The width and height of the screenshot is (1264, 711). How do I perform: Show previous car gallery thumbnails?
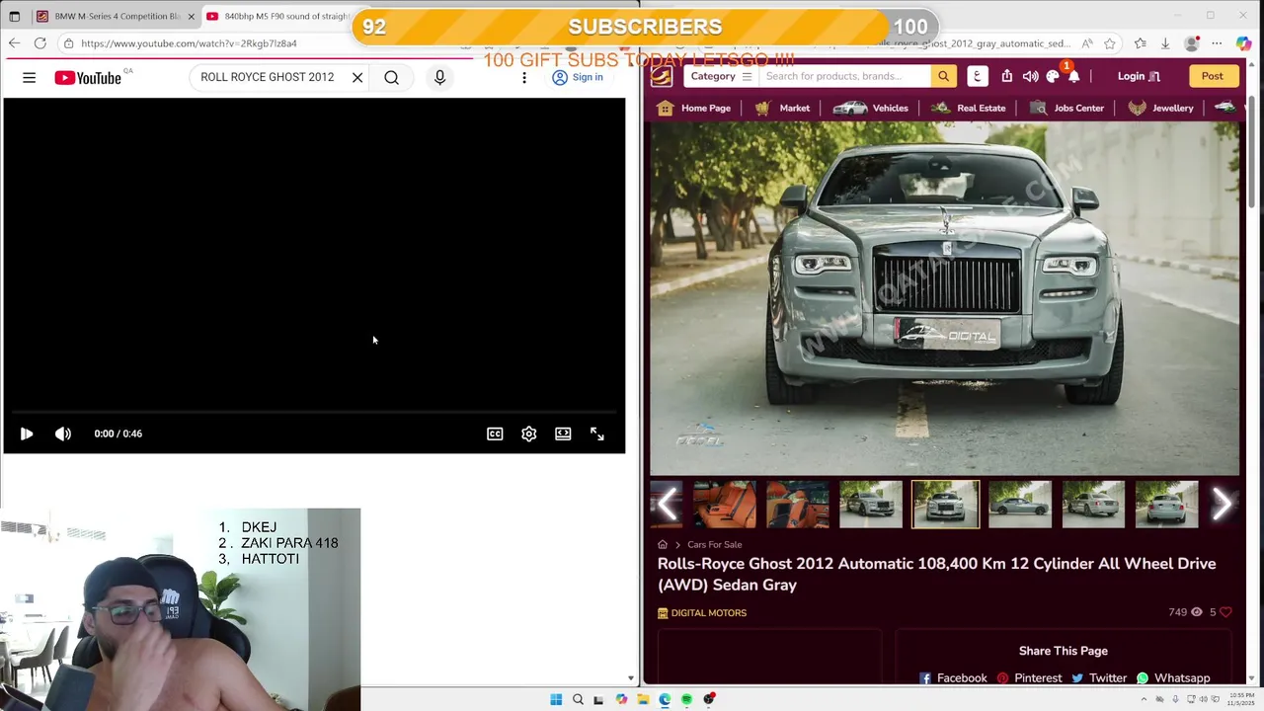tap(668, 505)
